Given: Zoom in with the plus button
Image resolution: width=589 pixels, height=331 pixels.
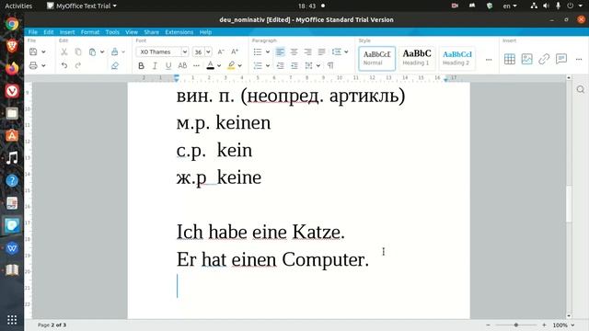Looking at the screenshot, I should (x=544, y=325).
